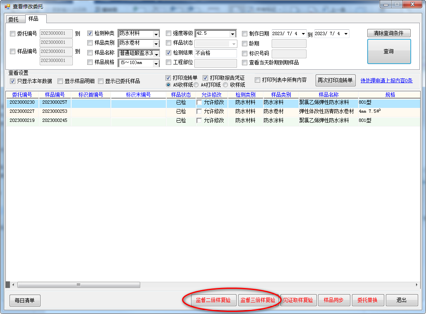Screen dimensions: 426x314
Task: Expand the 强度等级 combo box
Action: click(232, 34)
